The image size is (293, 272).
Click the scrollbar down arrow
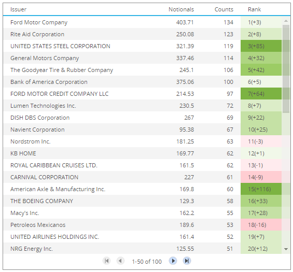tap(286, 249)
